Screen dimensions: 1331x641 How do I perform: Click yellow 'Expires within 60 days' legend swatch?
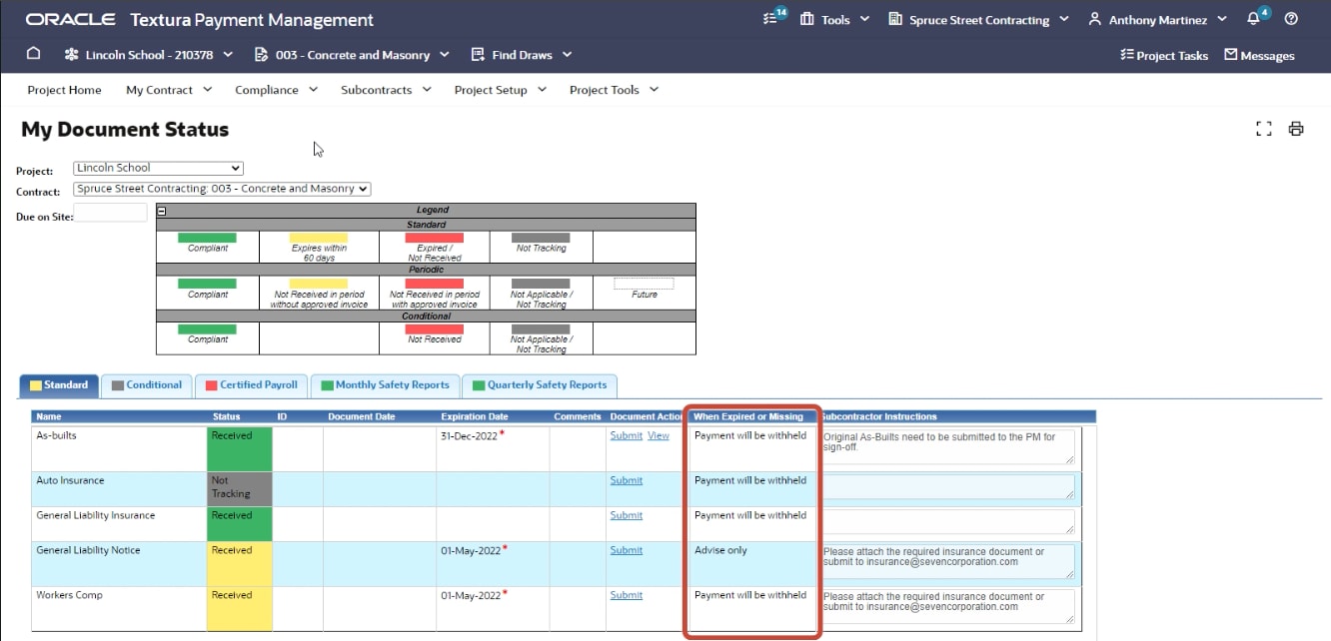click(319, 239)
